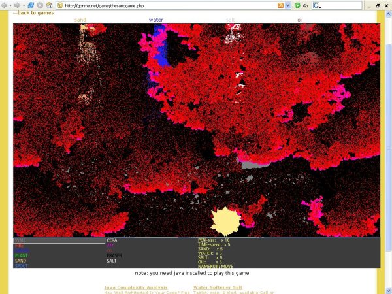Select the FIRE element

[x=20, y=246]
